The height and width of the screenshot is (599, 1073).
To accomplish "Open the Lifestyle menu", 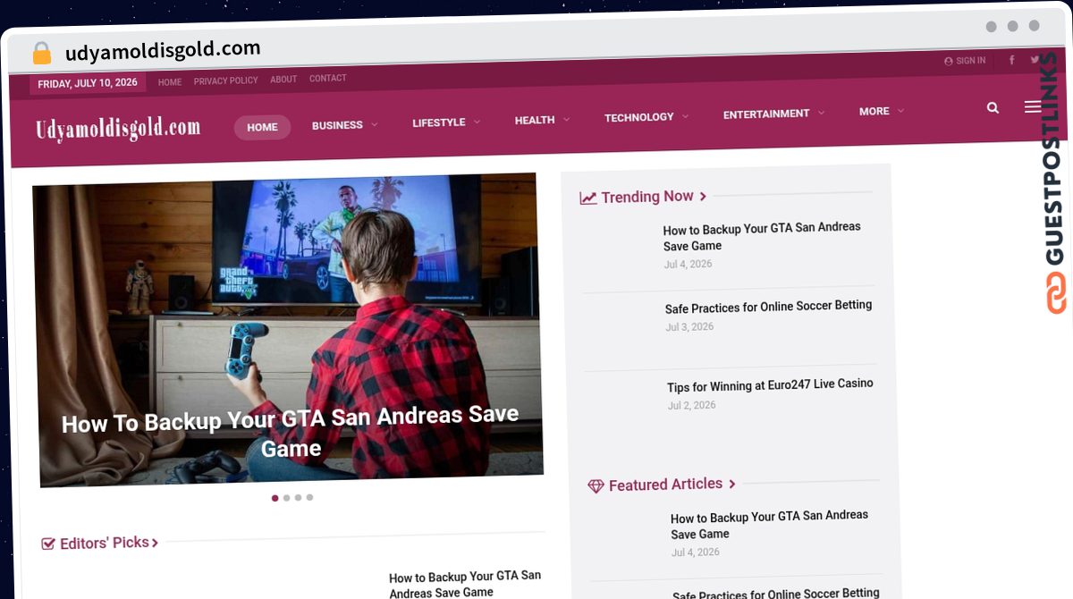I will click(x=439, y=122).
